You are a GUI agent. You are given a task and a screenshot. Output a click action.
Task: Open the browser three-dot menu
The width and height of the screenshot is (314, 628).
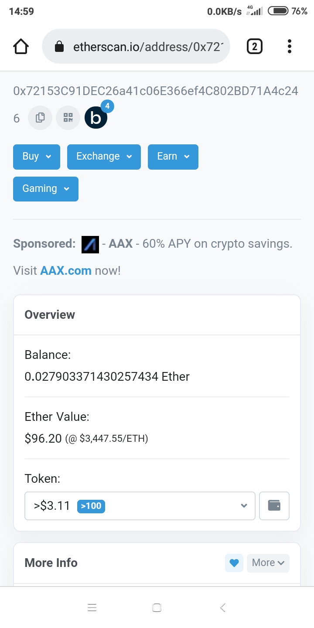[x=289, y=46]
